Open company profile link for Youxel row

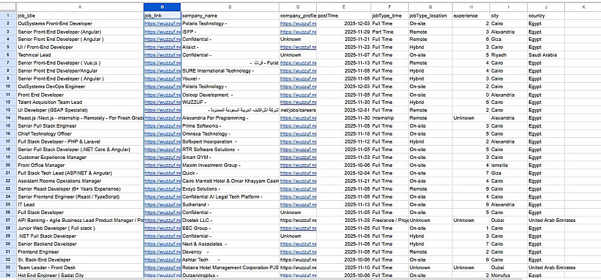coord(298,79)
